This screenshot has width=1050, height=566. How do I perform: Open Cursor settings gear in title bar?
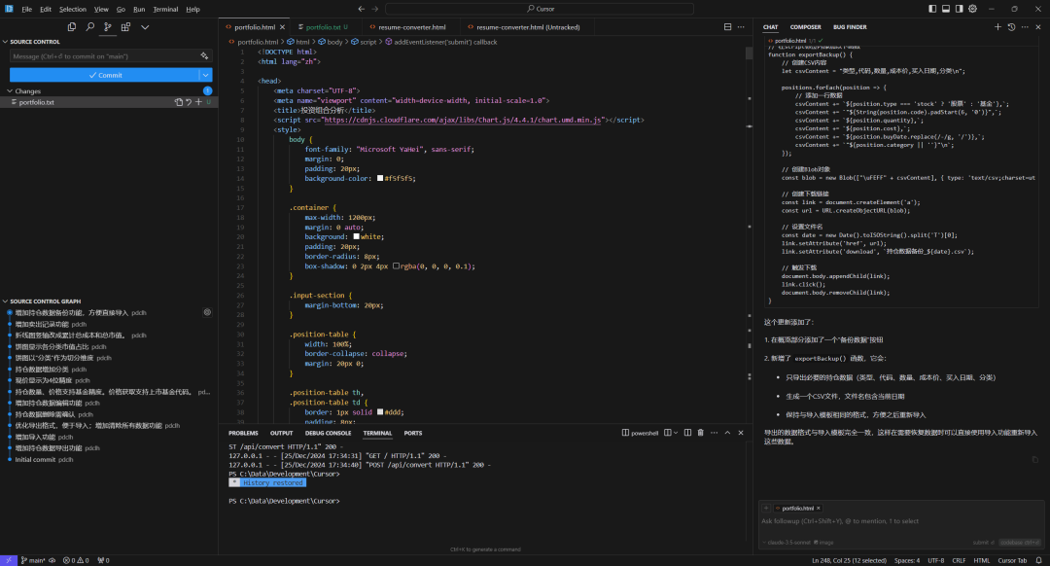tap(972, 9)
